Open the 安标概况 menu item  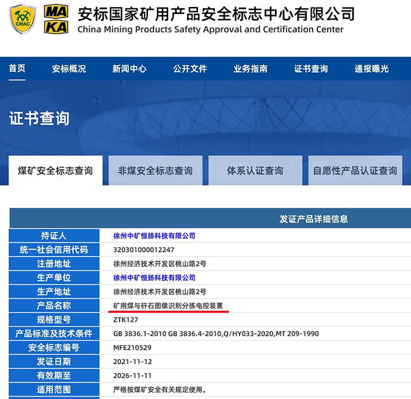click(69, 69)
